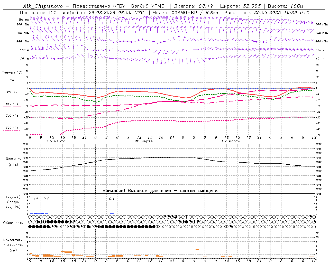Click the (км) unit label under Конвективн. облачность
This screenshot has width=329, height=263.
[13, 250]
